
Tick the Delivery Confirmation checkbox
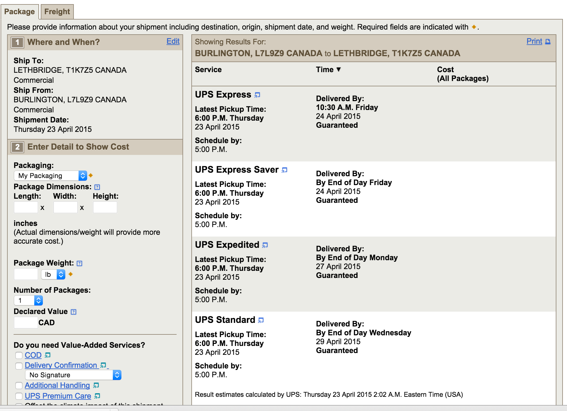(19, 366)
